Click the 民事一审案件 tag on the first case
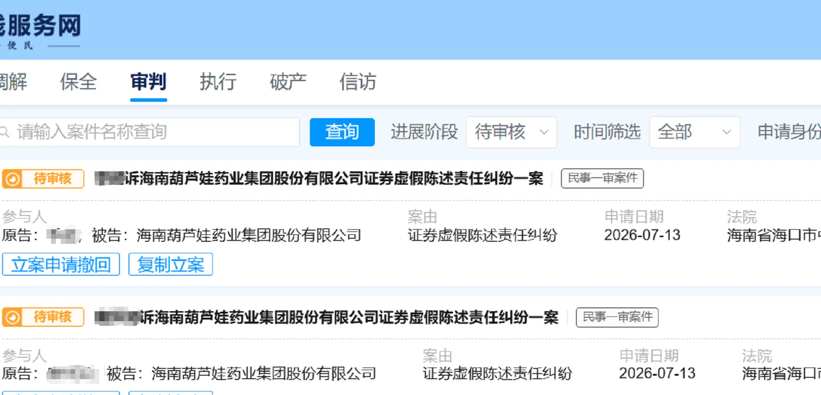This screenshot has width=821, height=395. [x=602, y=178]
